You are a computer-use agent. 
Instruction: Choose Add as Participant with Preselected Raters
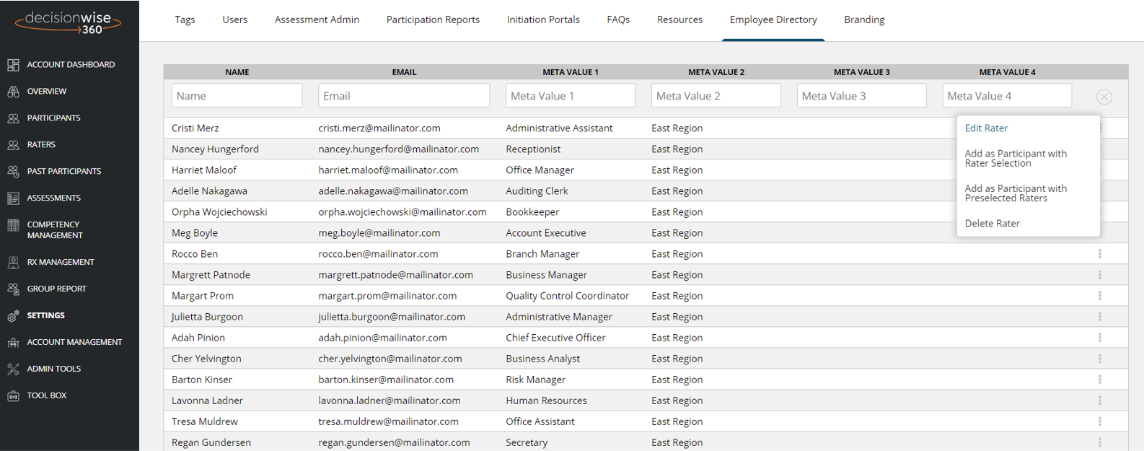[x=1016, y=193]
